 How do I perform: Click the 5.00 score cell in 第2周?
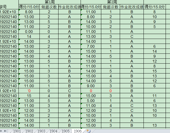pyautogui.click(x=91, y=101)
